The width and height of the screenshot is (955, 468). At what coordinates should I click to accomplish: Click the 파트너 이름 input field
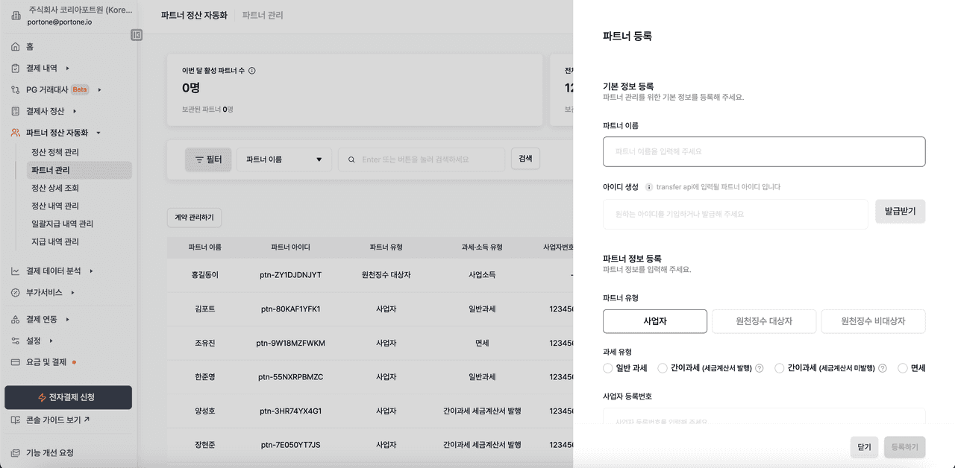(x=763, y=151)
